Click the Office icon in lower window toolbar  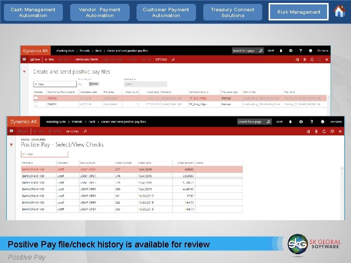[308, 131]
